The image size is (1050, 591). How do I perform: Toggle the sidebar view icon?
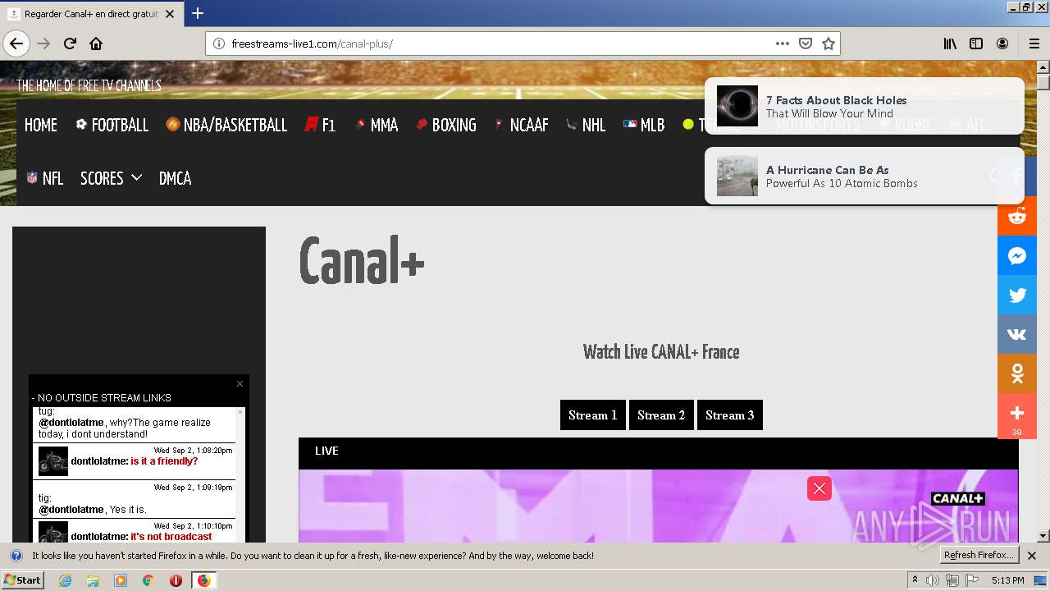tap(976, 44)
